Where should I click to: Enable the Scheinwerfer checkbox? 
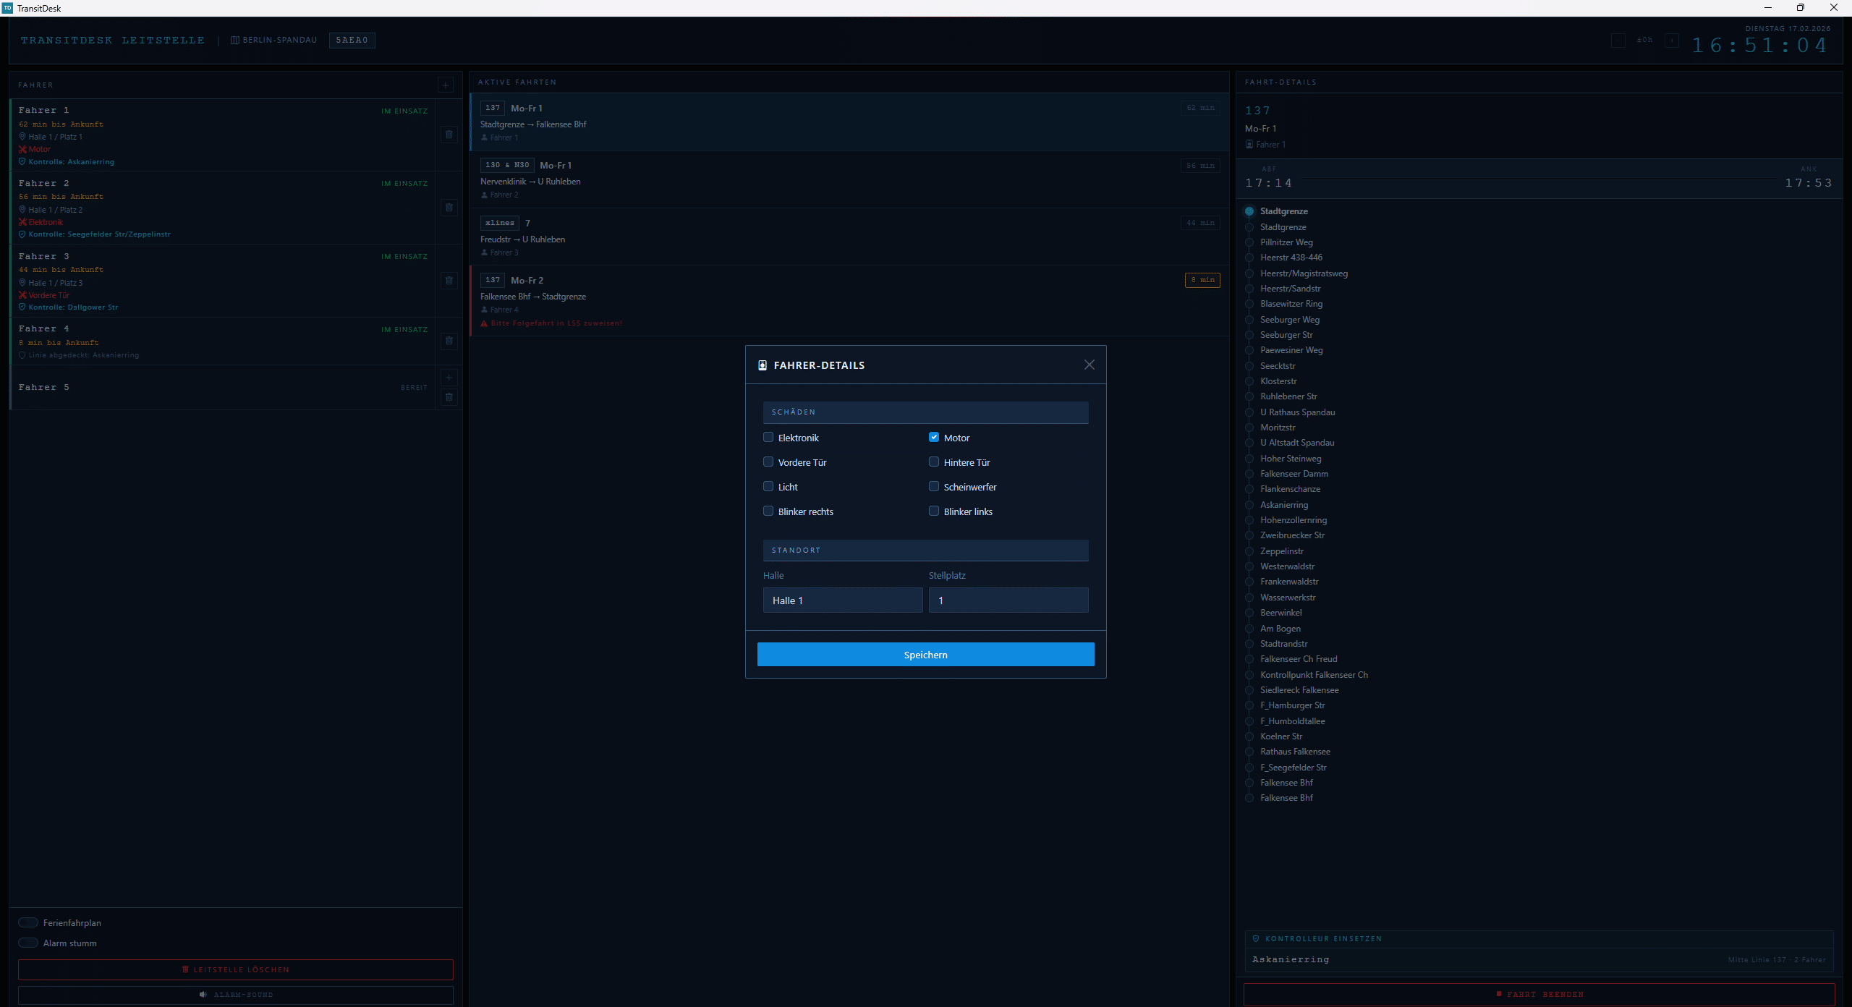tap(934, 486)
